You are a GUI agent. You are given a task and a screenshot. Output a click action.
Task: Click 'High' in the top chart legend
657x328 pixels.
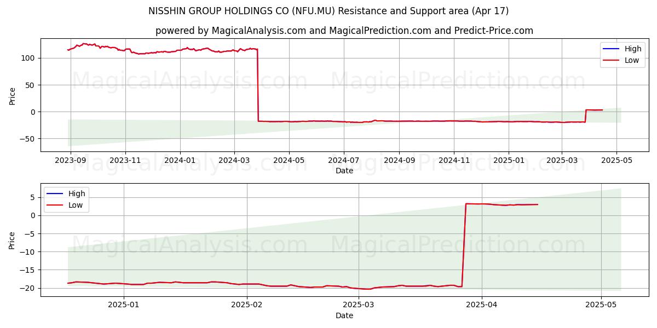(x=633, y=49)
